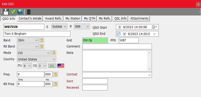Click the Received exchange field
Viewport: 201px width, 97px height.
pyautogui.click(x=95, y=88)
